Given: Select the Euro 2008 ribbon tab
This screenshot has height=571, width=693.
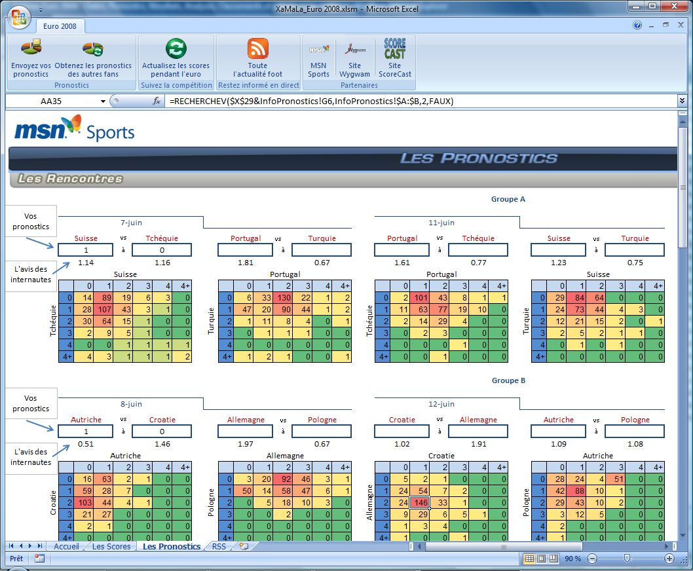Looking at the screenshot, I should (x=60, y=26).
